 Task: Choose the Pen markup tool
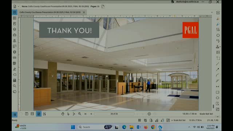[x=218, y=24]
